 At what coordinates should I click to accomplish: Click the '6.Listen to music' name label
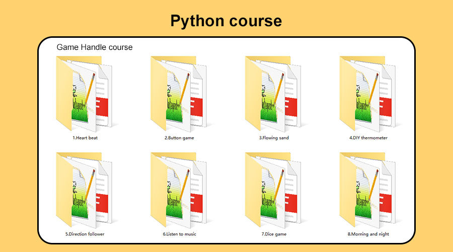click(179, 234)
